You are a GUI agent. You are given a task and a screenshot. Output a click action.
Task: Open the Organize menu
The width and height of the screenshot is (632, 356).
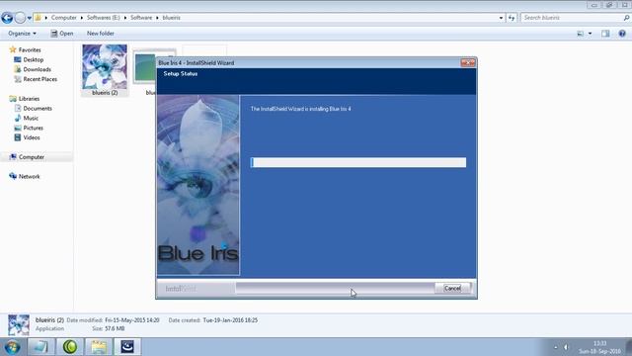point(22,34)
